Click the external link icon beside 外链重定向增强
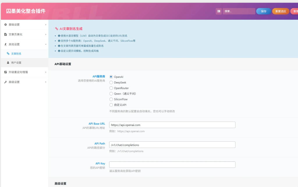Viewport: 298px width, 187px height. click(x=6, y=72)
